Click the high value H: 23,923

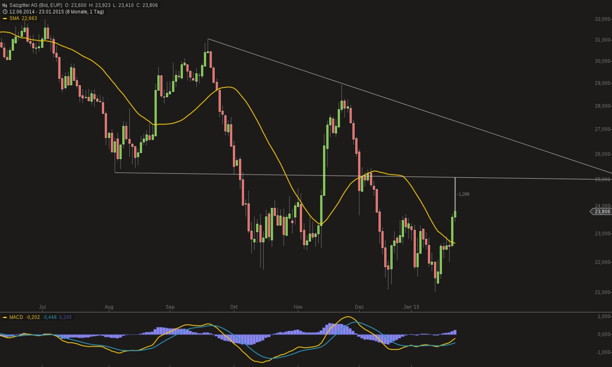coord(99,5)
